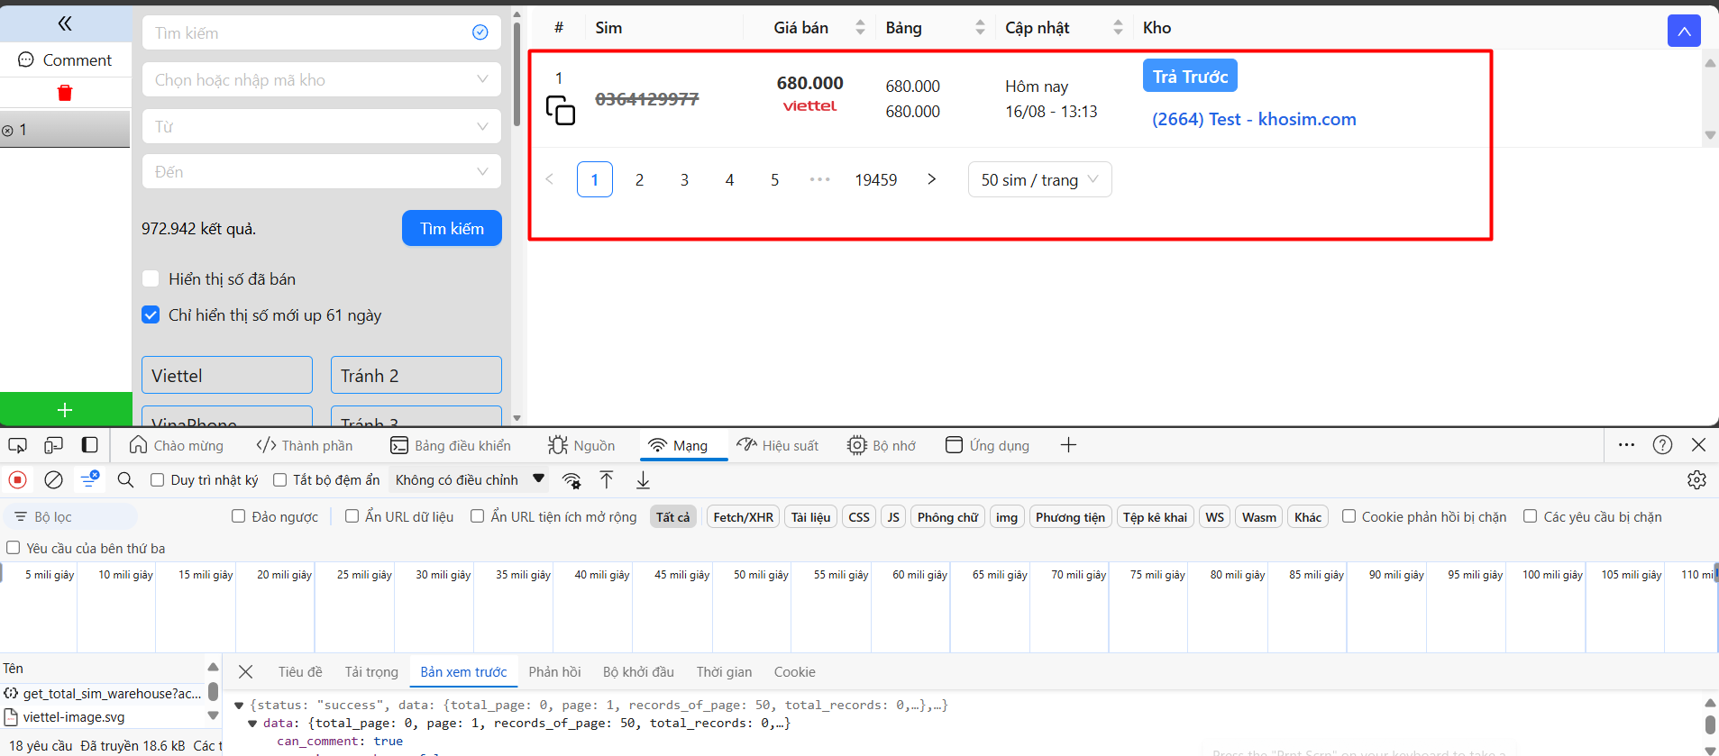Sort by Cập nhật column arrows
The width and height of the screenshot is (1719, 756).
click(x=1118, y=28)
